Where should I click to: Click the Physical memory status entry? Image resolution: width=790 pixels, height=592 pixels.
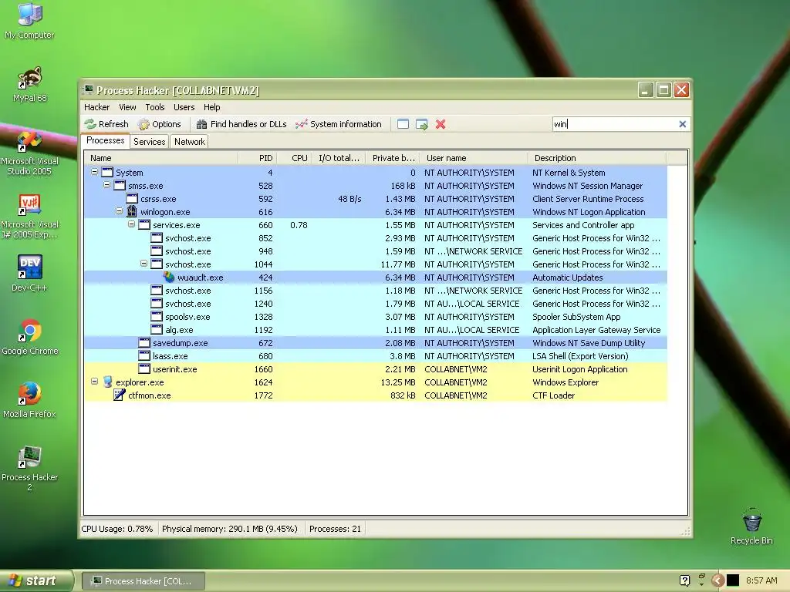(230, 529)
